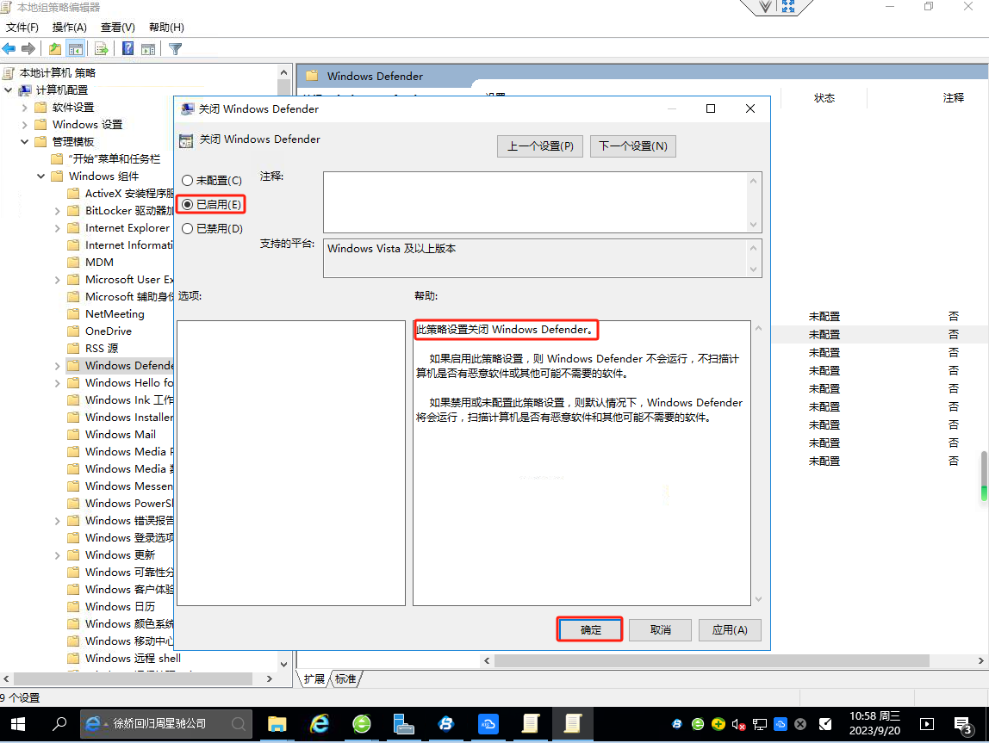Image resolution: width=989 pixels, height=743 pixels.
Task: Click the network tray icon
Action: (760, 725)
